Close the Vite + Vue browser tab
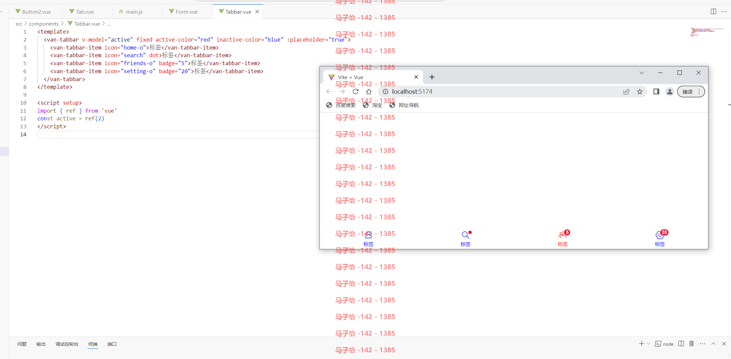The height and width of the screenshot is (359, 731). (416, 77)
